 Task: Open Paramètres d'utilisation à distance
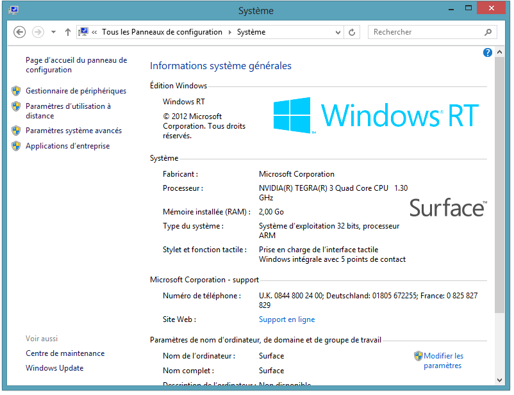68,111
